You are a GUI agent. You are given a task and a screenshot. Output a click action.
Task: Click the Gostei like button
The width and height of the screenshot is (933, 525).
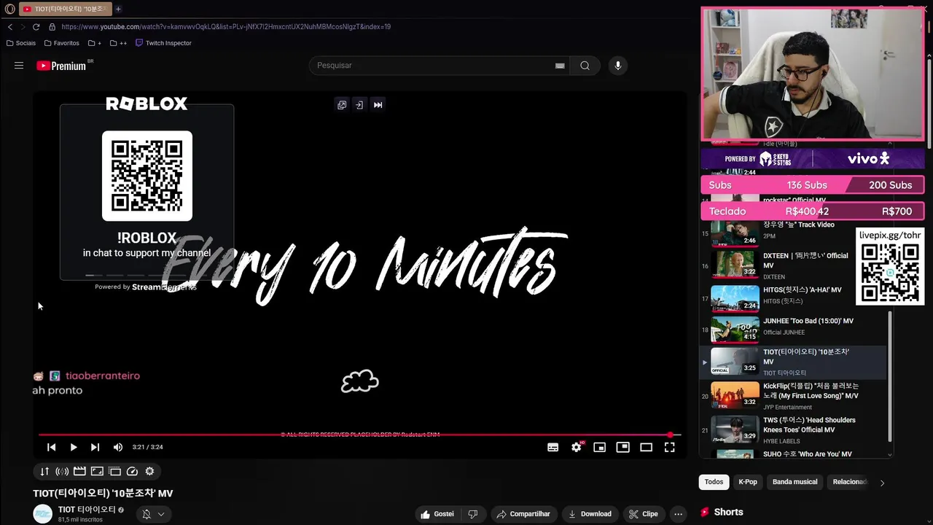[x=437, y=514]
